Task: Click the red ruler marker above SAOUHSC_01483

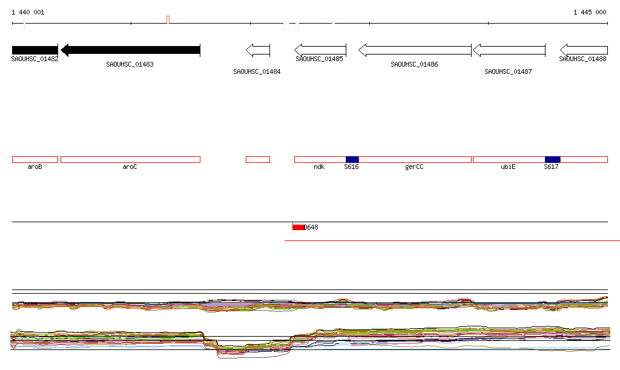Action: (x=168, y=20)
